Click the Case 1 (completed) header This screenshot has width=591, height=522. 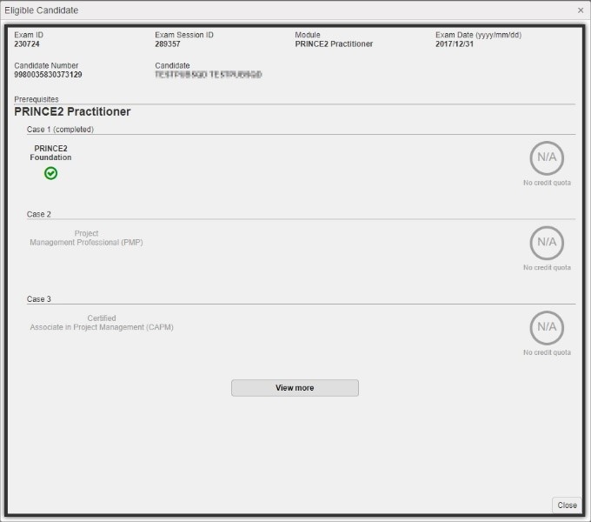[x=60, y=130]
